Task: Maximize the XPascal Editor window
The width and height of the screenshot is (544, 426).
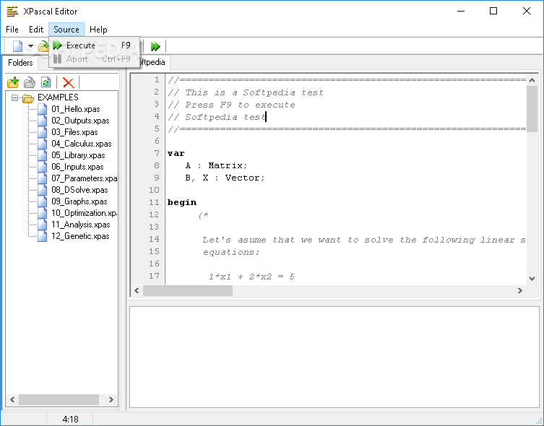Action: coord(493,11)
